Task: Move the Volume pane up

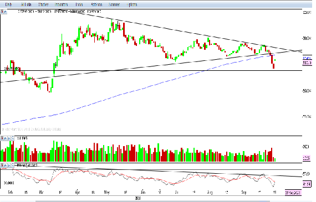Action: pyautogui.click(x=6, y=138)
